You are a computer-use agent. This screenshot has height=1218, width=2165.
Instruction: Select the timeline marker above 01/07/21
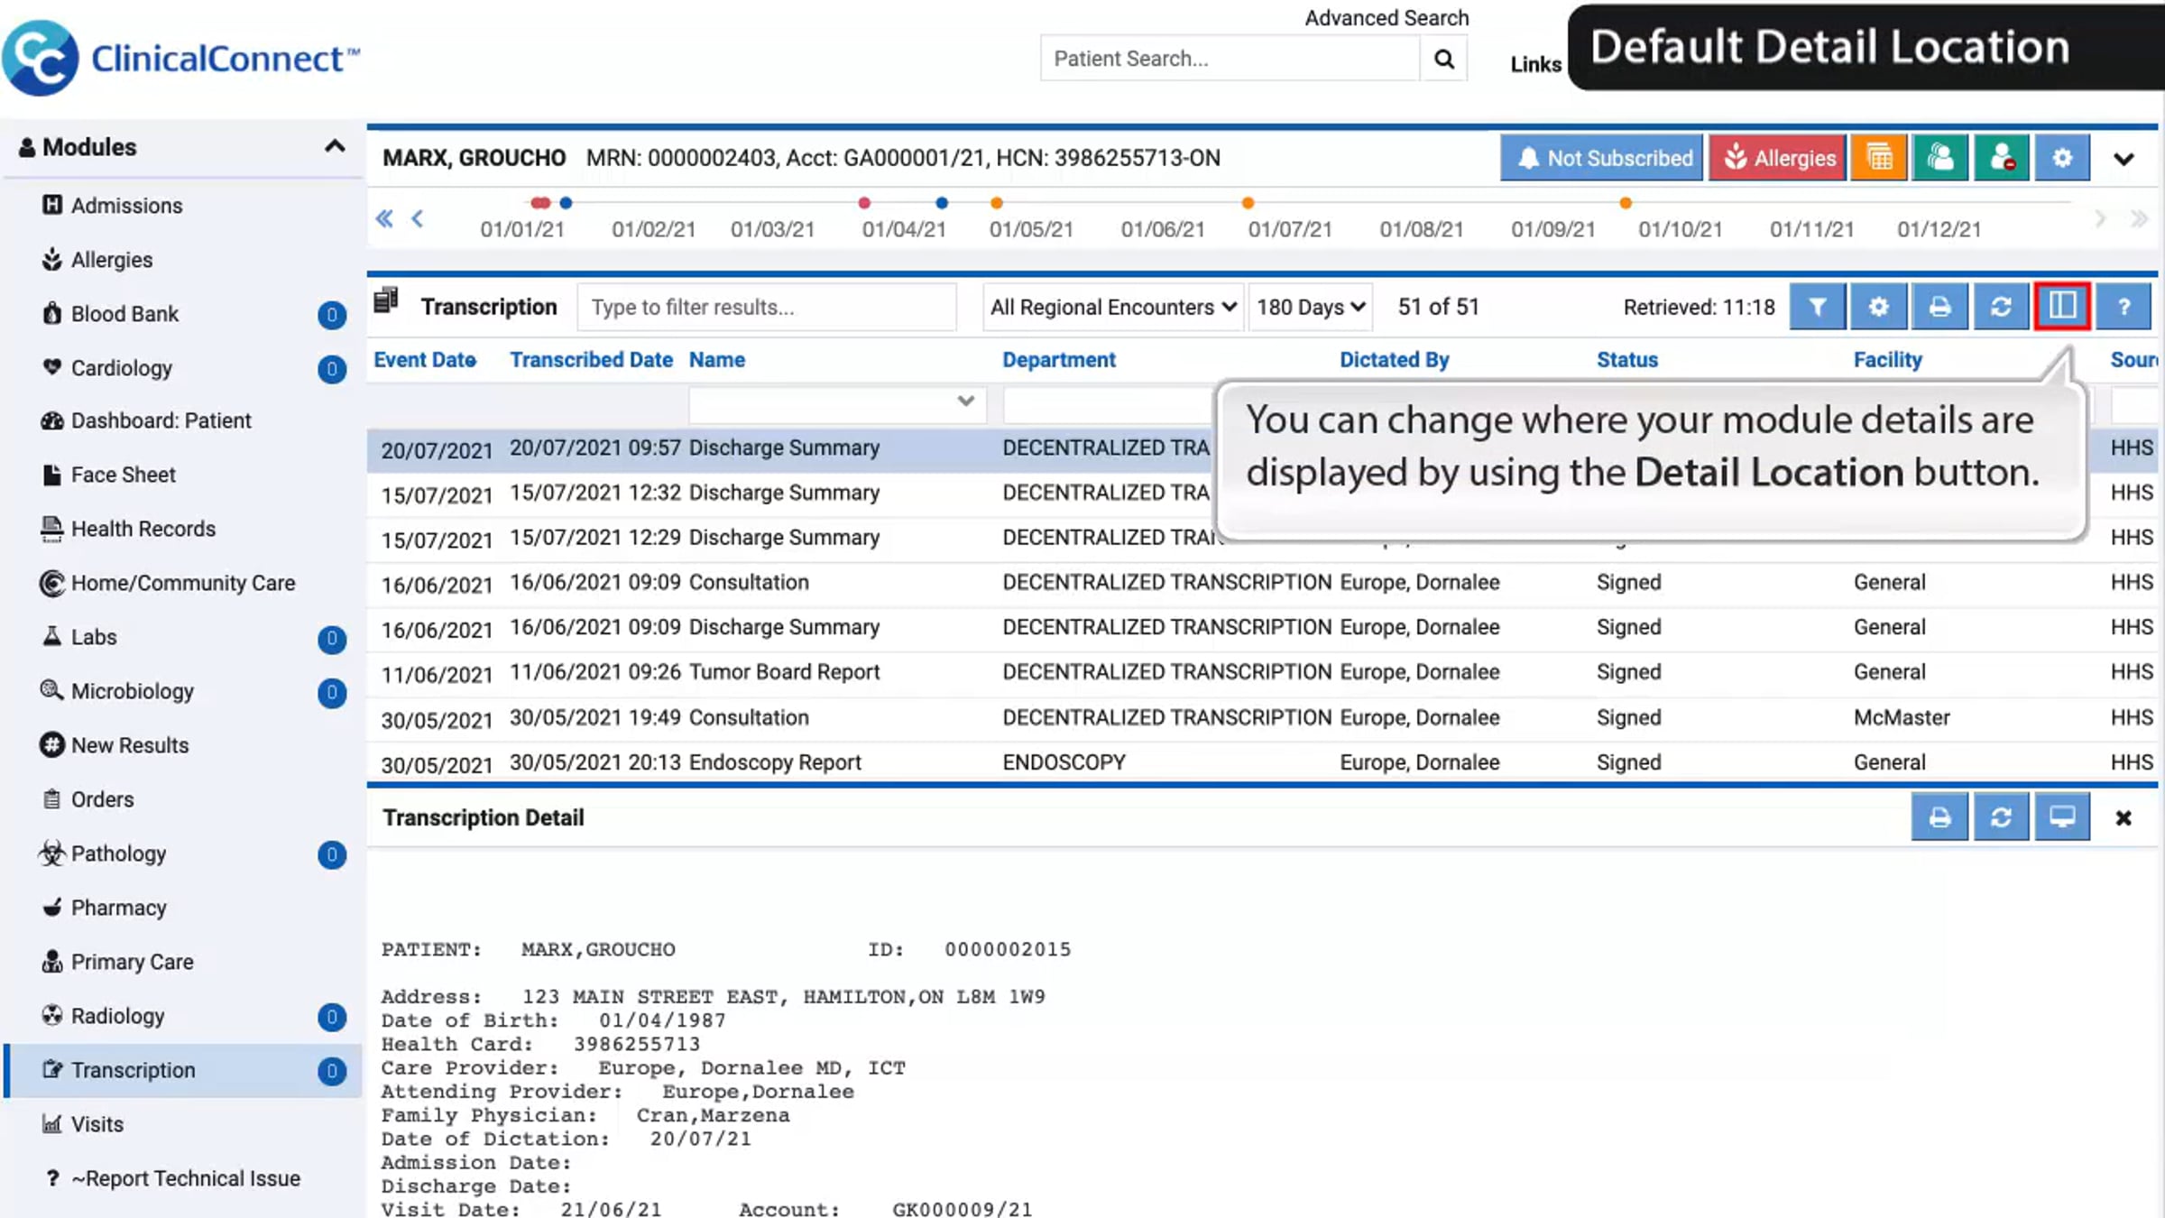point(1248,203)
